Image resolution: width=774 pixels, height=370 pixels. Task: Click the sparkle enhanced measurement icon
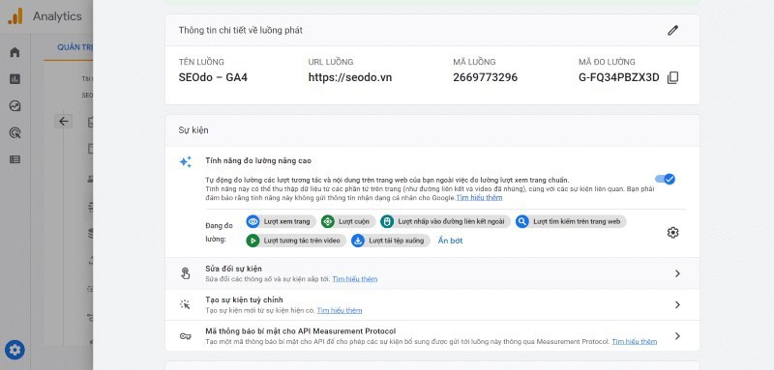(185, 161)
